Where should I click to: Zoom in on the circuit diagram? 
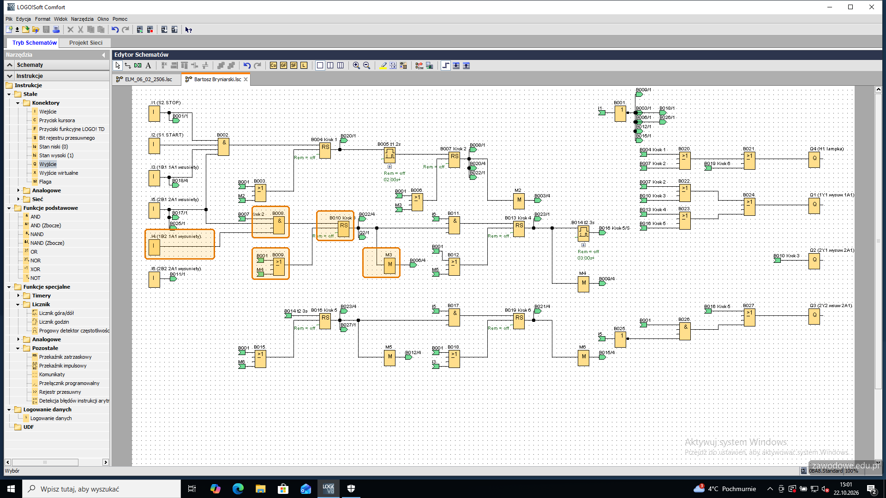356,65
